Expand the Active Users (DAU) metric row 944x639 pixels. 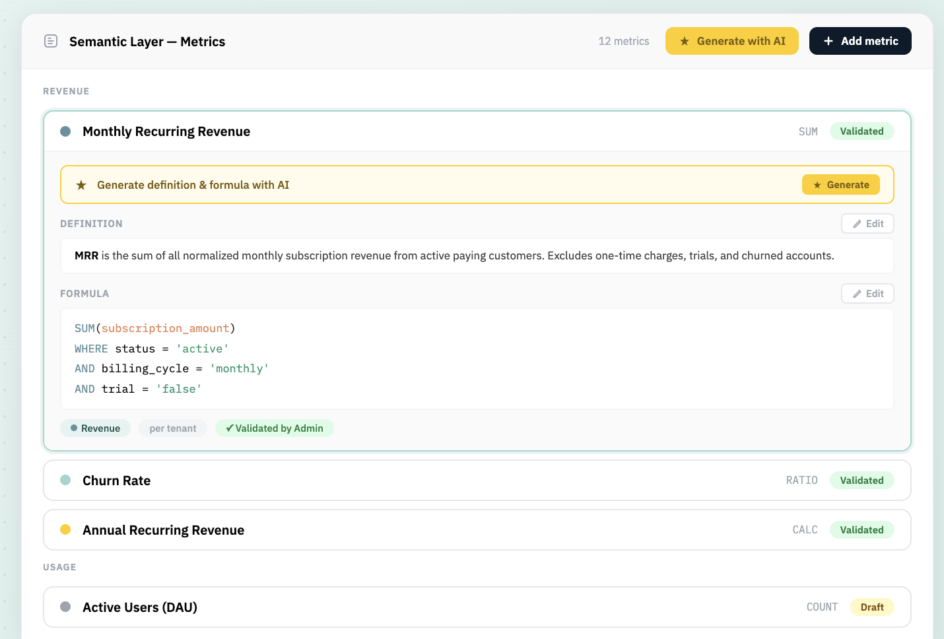[477, 607]
